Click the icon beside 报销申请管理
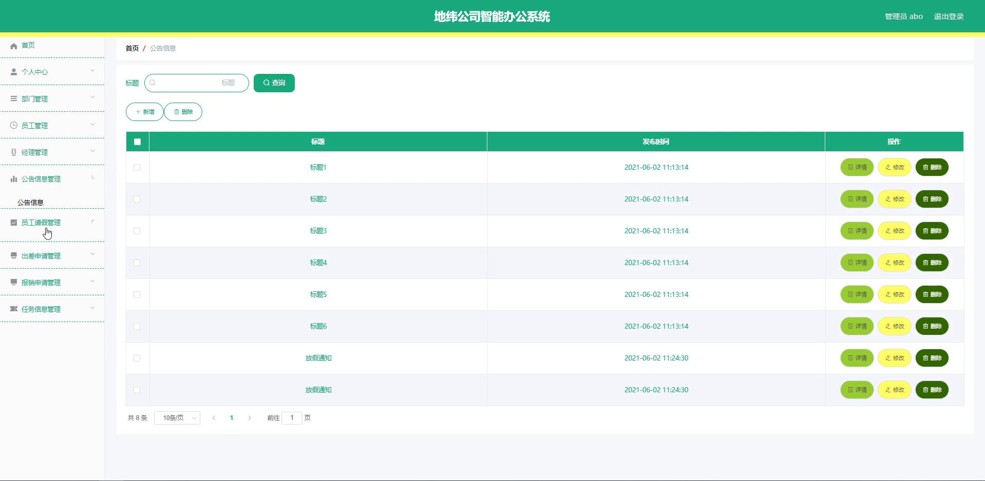985x481 pixels. point(14,282)
